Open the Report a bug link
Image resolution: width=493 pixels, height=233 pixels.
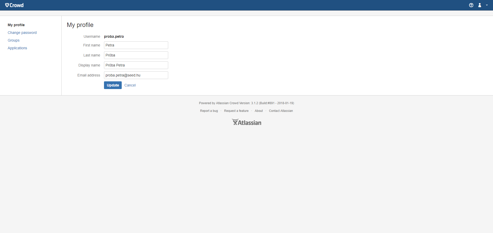209,111
